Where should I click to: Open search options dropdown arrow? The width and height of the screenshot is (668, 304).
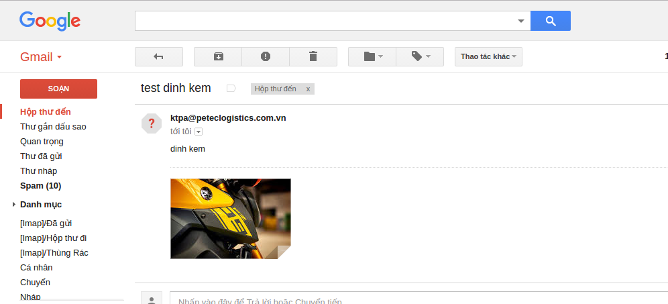[x=520, y=21]
